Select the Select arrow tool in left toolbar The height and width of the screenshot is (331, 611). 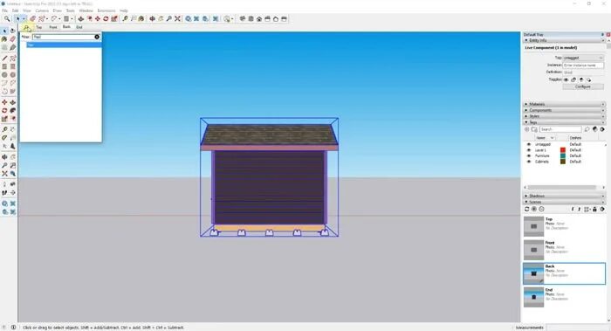pos(4,31)
